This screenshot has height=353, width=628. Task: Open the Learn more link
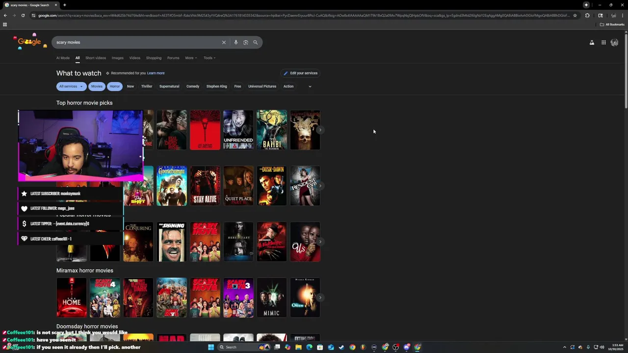[x=156, y=73]
